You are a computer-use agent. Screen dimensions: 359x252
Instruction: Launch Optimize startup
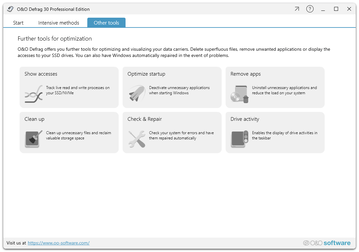172,87
